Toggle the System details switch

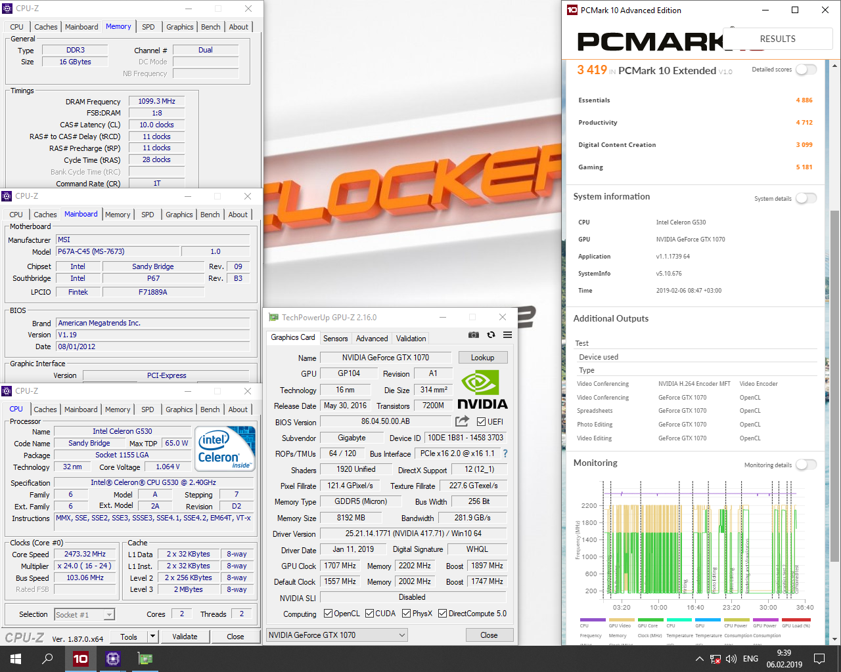[806, 198]
